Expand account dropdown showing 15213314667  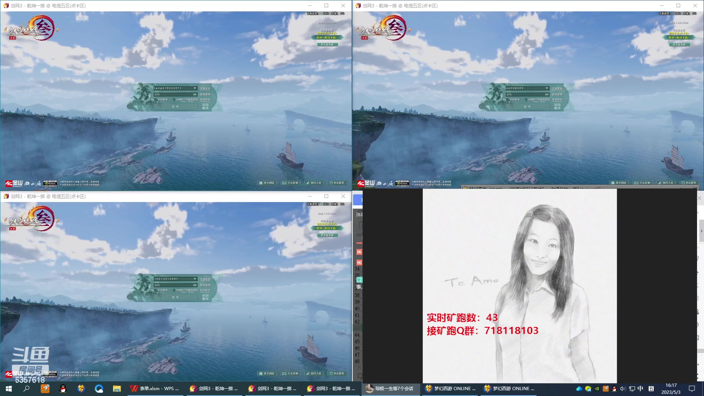195,279
